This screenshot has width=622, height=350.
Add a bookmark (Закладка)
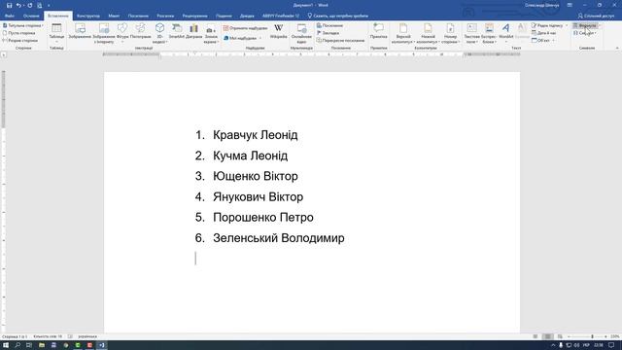pos(328,33)
